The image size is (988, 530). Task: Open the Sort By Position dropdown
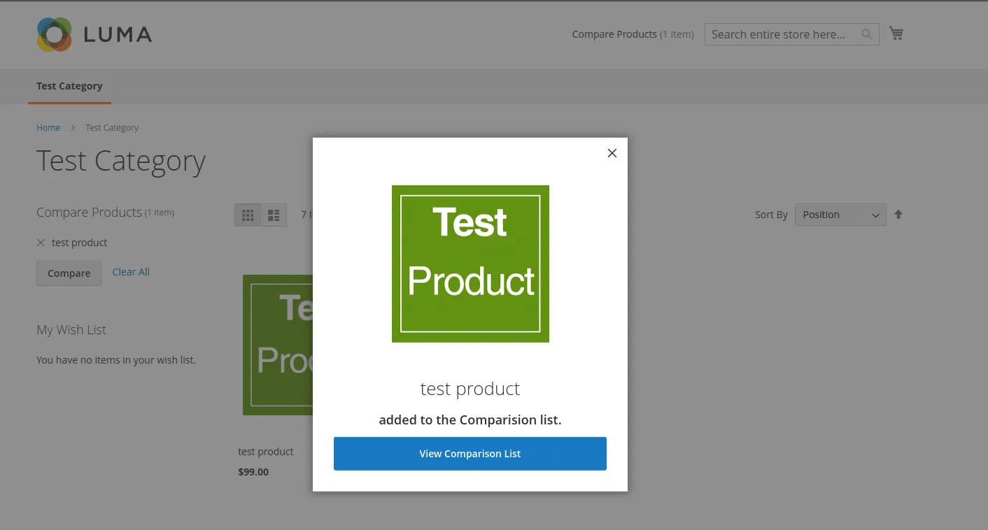pyautogui.click(x=840, y=215)
